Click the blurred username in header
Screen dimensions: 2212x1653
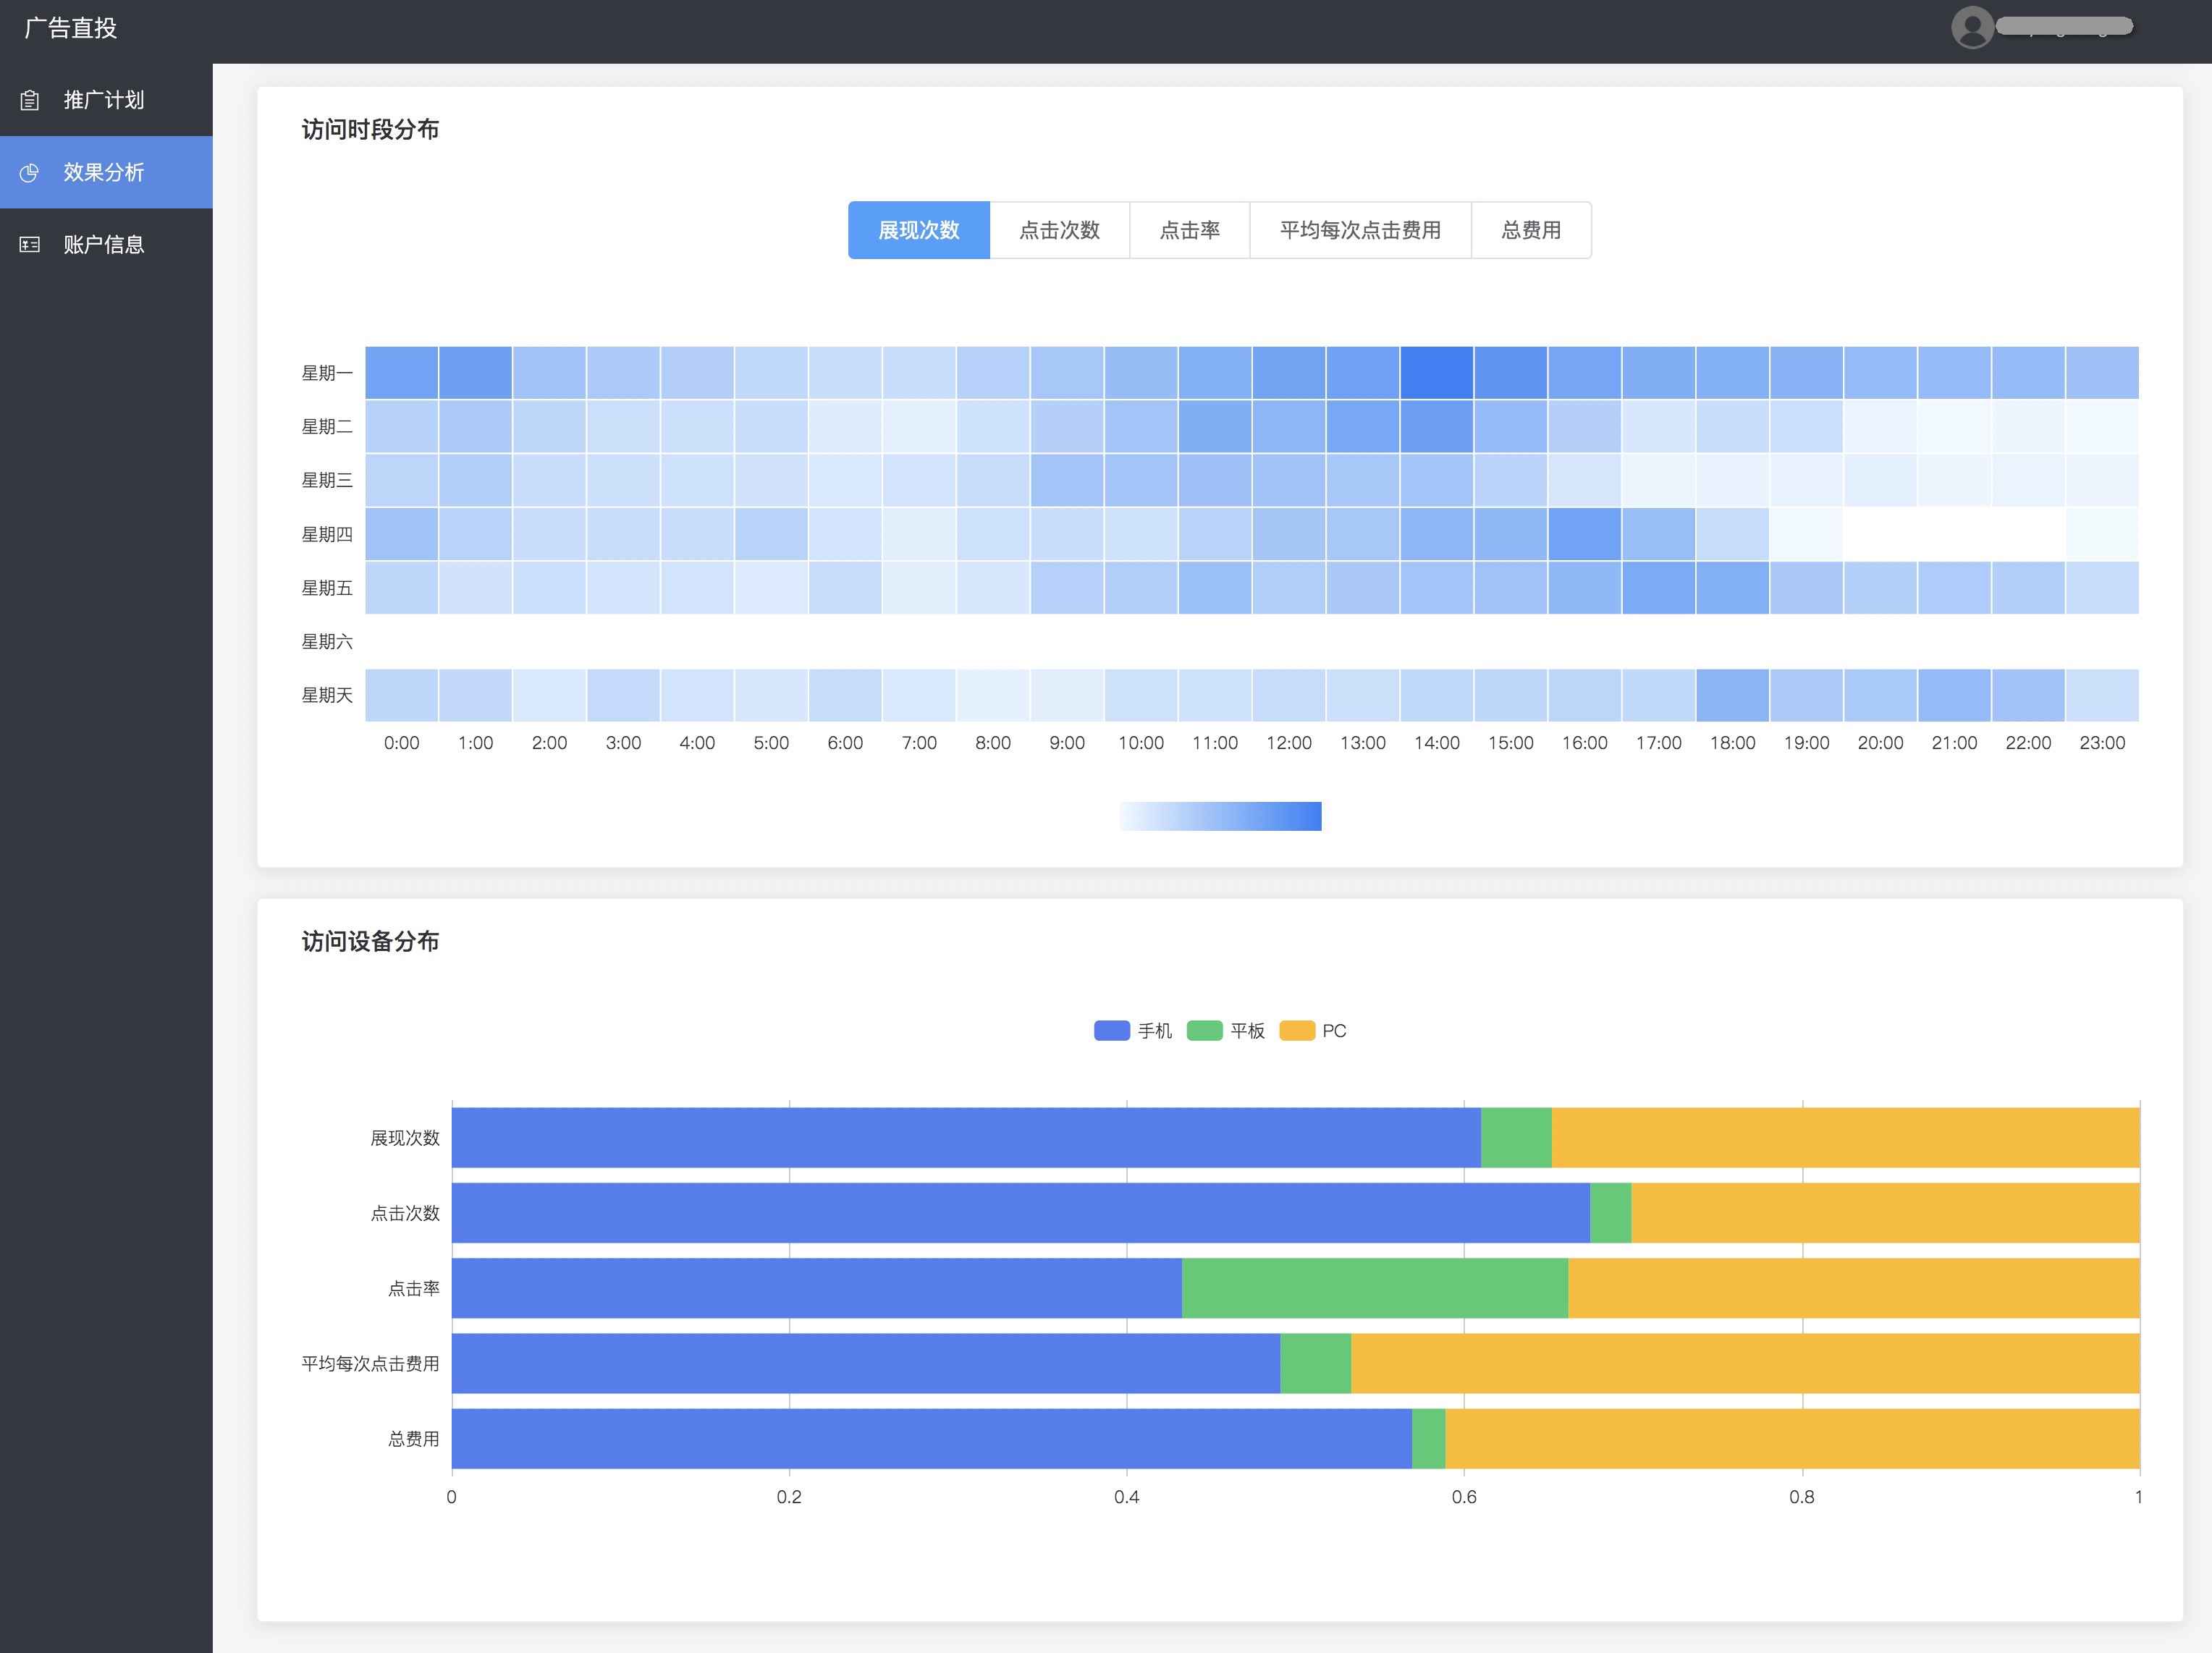tap(2064, 27)
